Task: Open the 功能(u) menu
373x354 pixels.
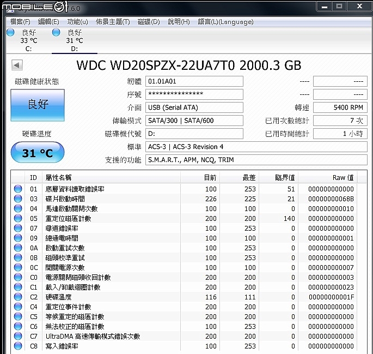Action: click(77, 22)
